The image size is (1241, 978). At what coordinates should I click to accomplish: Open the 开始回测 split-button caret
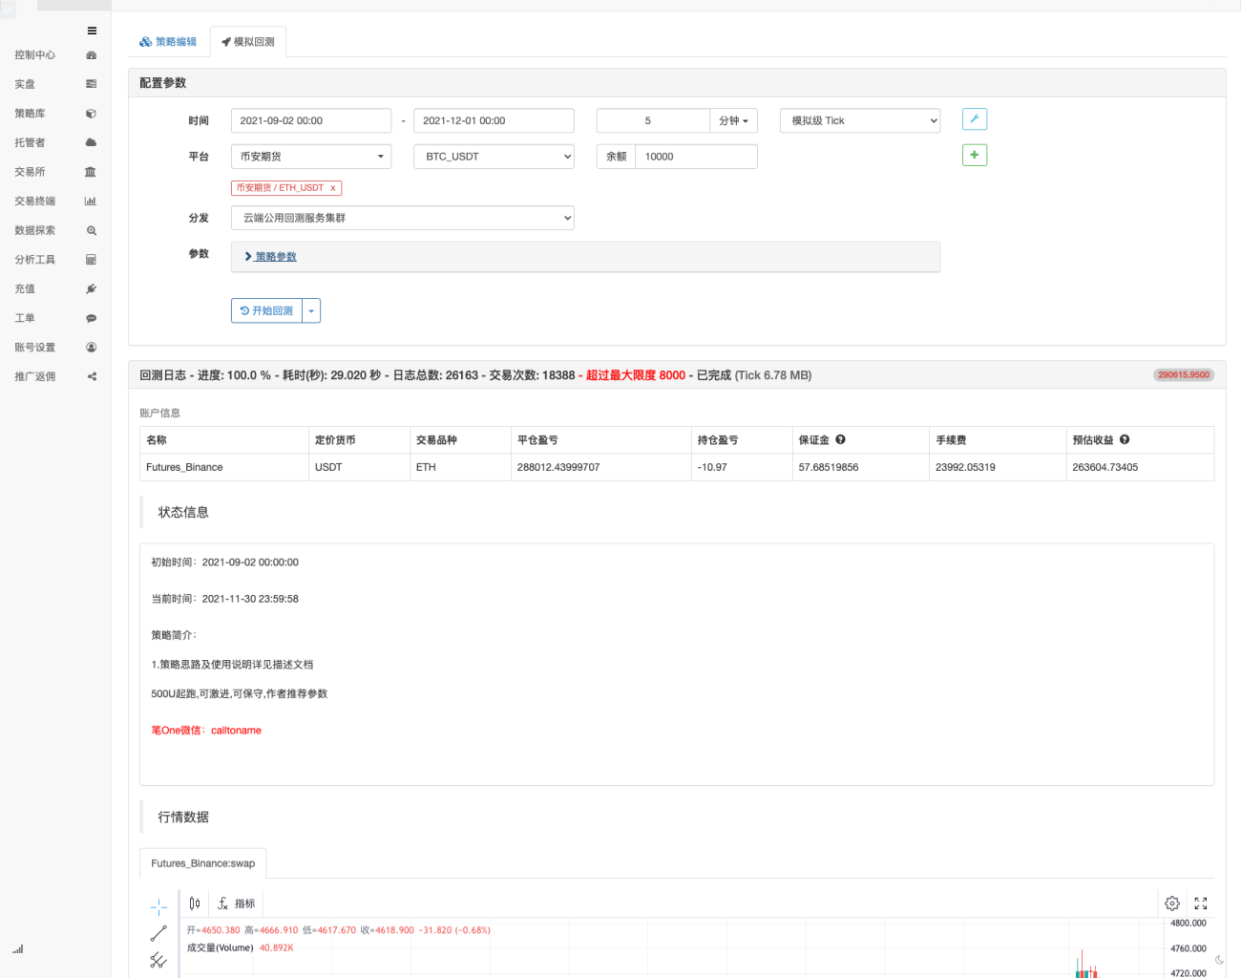pos(311,311)
